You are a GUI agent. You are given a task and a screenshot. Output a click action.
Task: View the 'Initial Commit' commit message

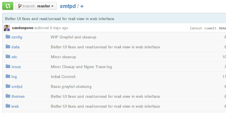tap(63, 77)
